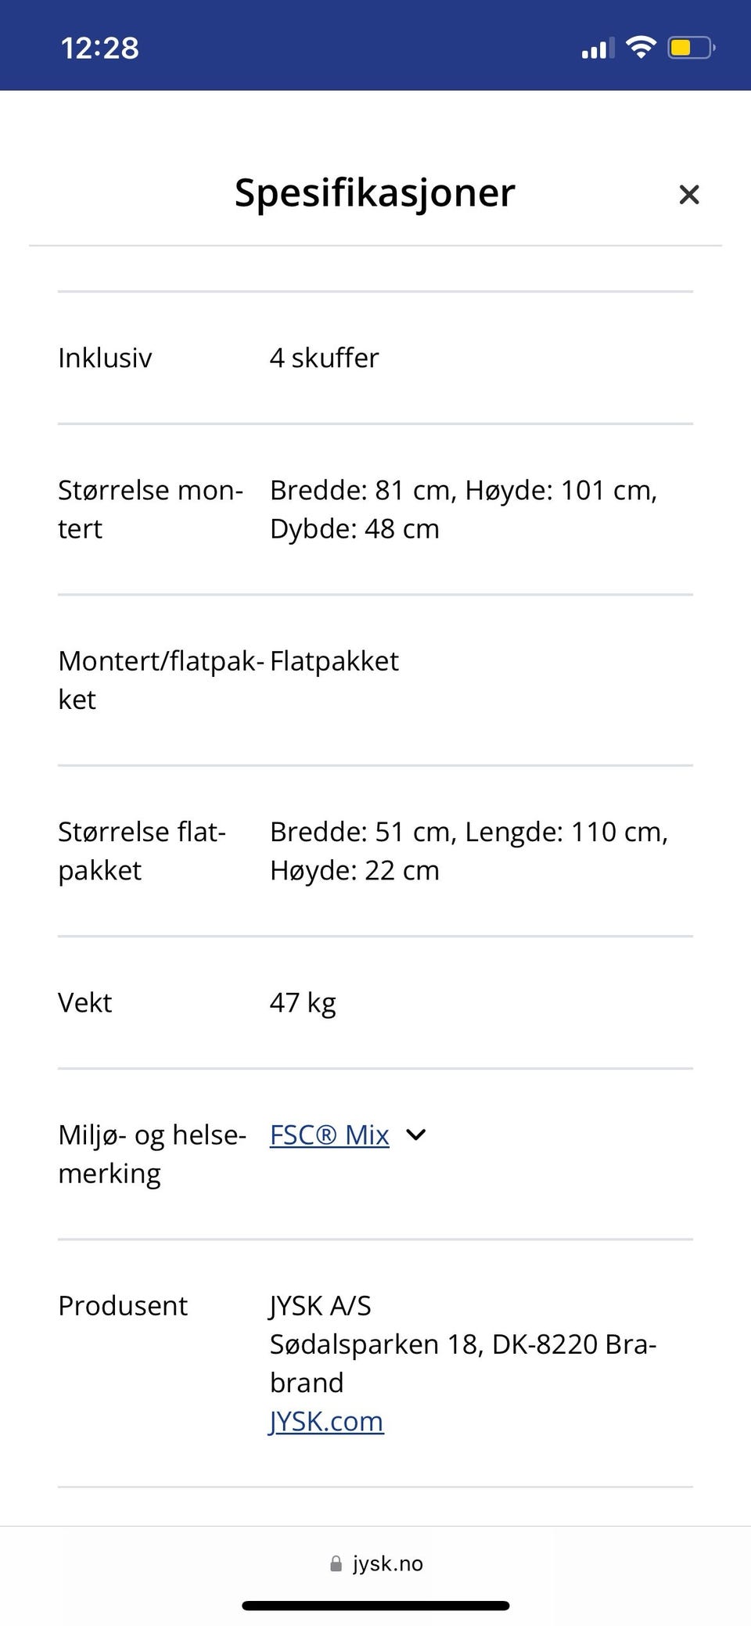Select the Spesifikasjoner heading
Screen dimensions: 751x1626
click(375, 192)
